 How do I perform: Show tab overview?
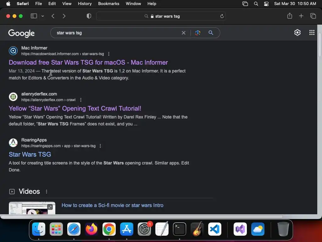(313, 16)
